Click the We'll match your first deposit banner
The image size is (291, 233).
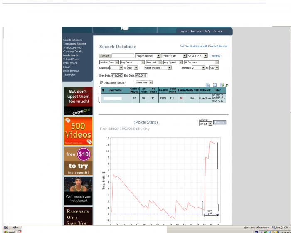pyautogui.click(x=78, y=191)
